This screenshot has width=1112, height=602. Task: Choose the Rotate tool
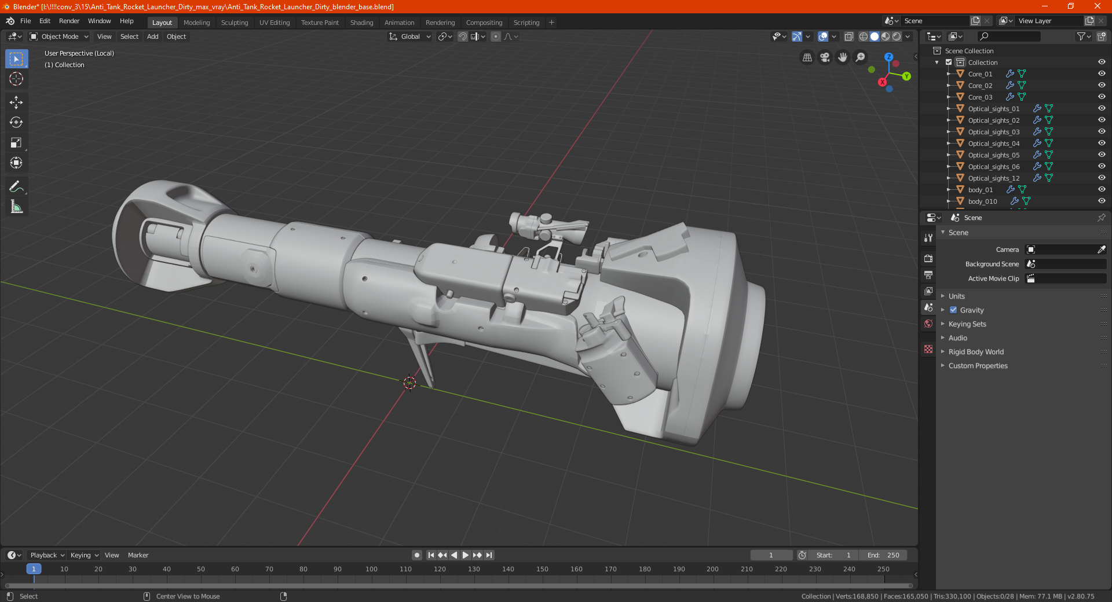(x=16, y=123)
